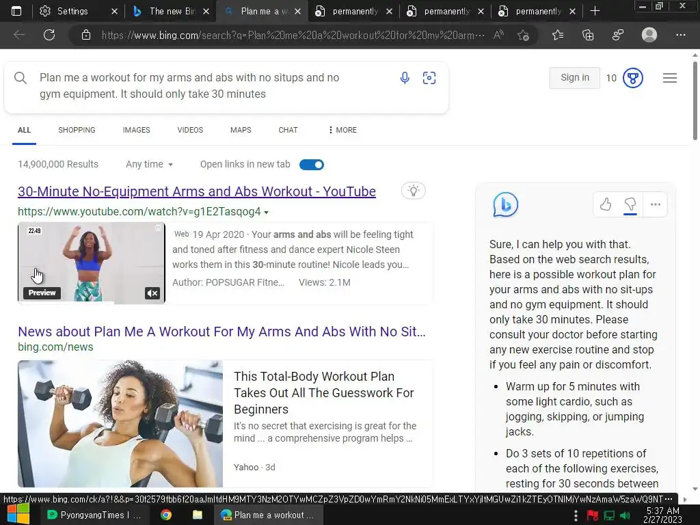The image size is (700, 525).
Task: Open visual search camera icon
Action: click(x=429, y=78)
